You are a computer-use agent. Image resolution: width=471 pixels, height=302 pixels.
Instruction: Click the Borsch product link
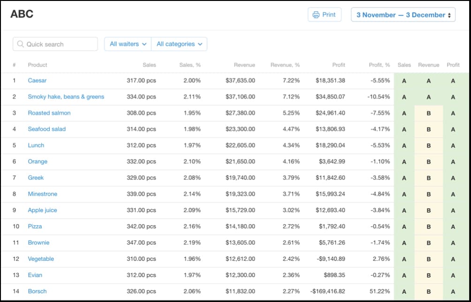pyautogui.click(x=37, y=291)
